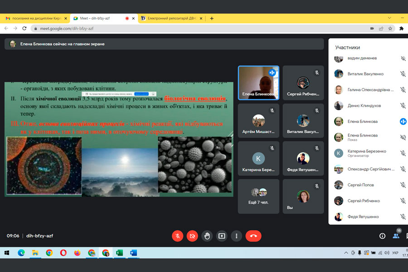
Task: Click the address bar meet.google.com URL
Action: coord(67,29)
